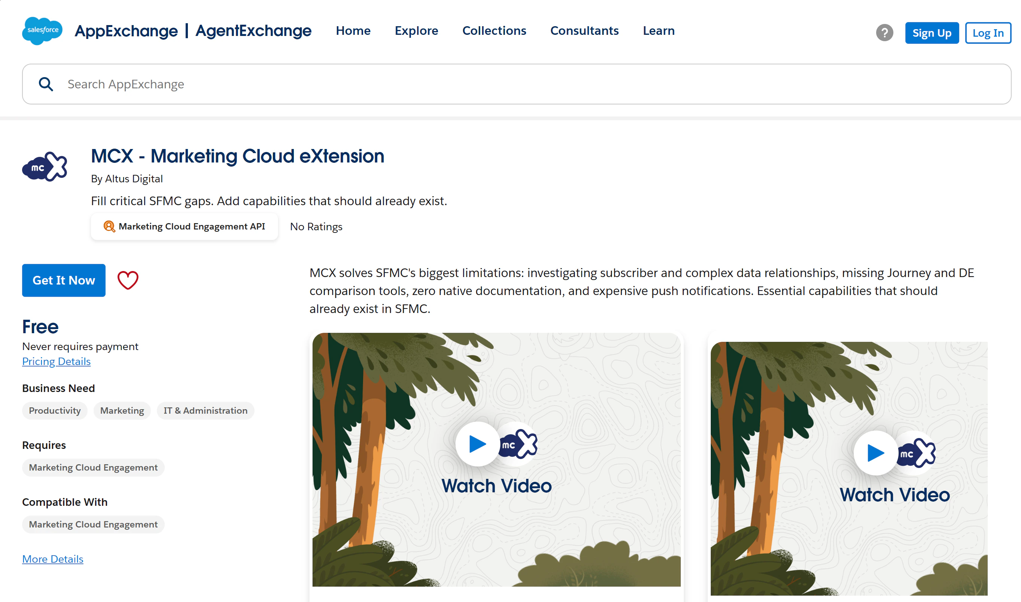Open the Collections menu
The image size is (1021, 602).
pos(494,31)
